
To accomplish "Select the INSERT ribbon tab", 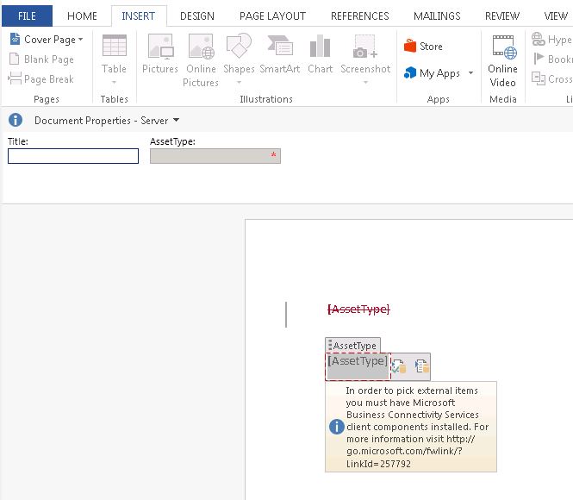I will click(x=139, y=16).
